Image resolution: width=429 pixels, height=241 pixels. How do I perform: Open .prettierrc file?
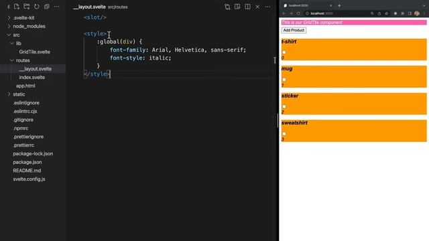[x=24, y=145]
